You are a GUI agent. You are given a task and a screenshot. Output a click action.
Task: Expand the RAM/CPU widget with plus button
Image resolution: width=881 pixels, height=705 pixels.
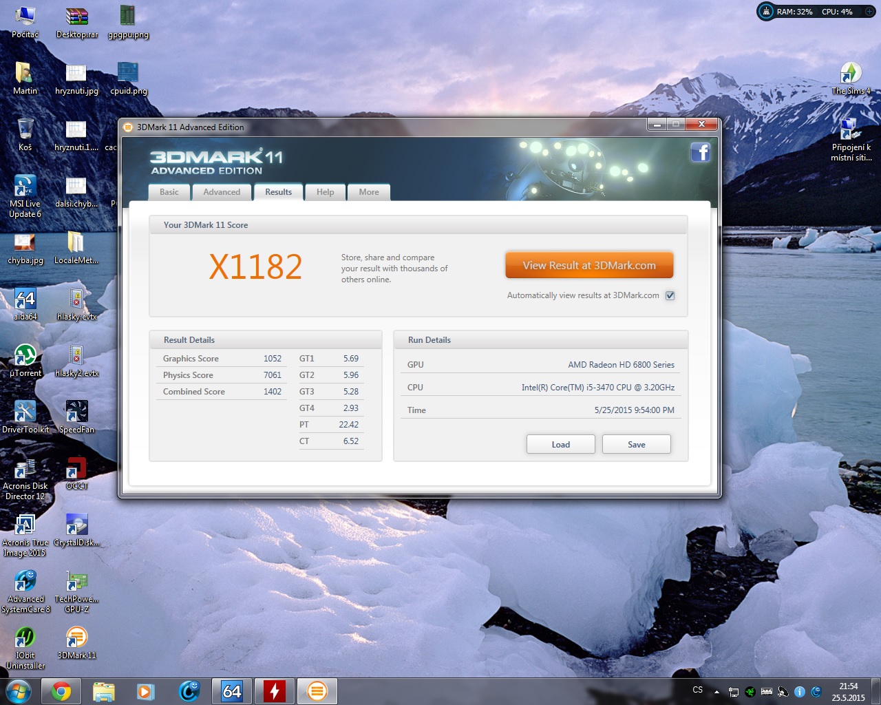coord(870,12)
